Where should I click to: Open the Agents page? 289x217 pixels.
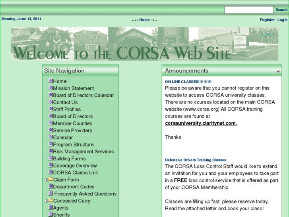[61, 207]
